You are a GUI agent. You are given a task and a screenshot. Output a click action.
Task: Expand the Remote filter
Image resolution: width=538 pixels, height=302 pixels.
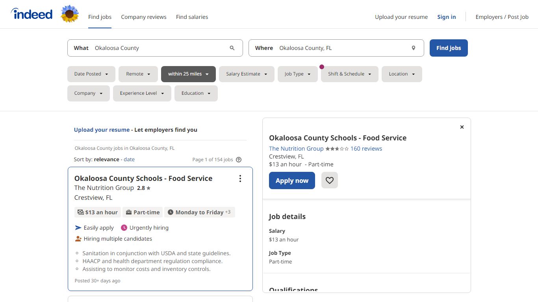pyautogui.click(x=138, y=74)
